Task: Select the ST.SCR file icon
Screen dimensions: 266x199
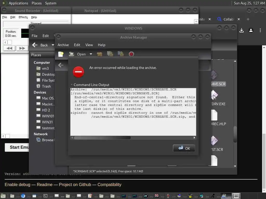Action: coord(215,141)
